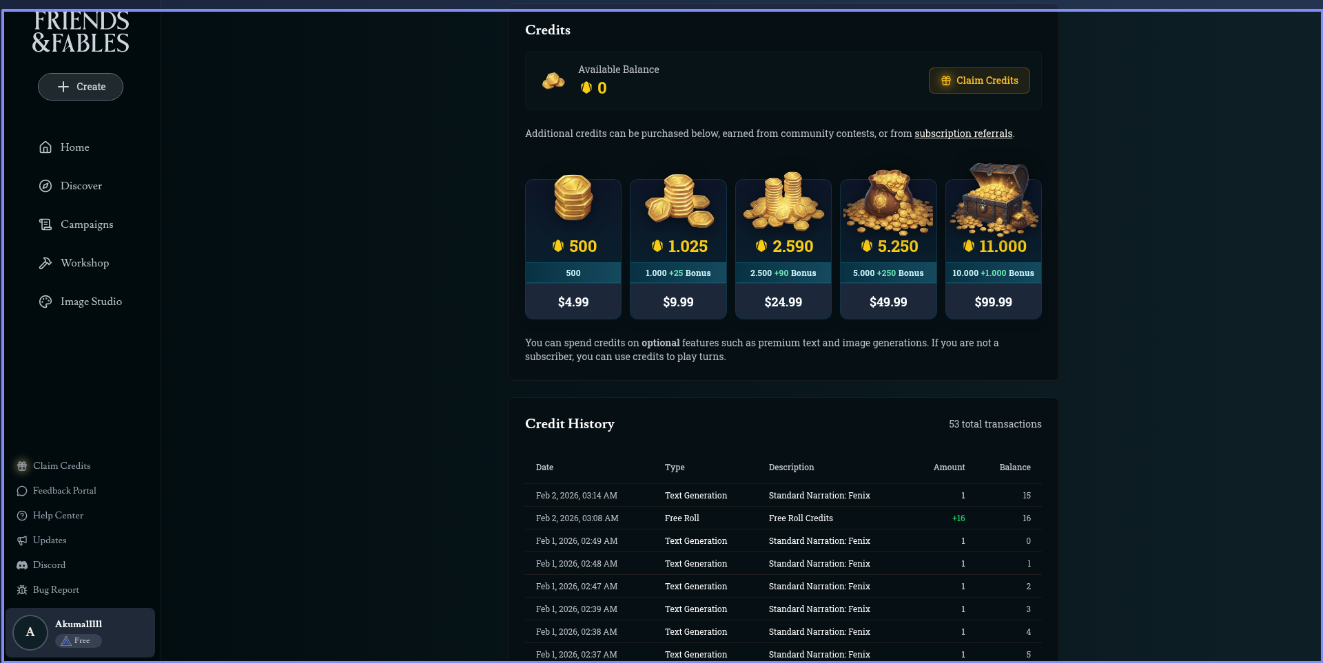Select the 1.025 credits $9.99 pack
Image resolution: width=1323 pixels, height=663 pixels.
(678, 249)
